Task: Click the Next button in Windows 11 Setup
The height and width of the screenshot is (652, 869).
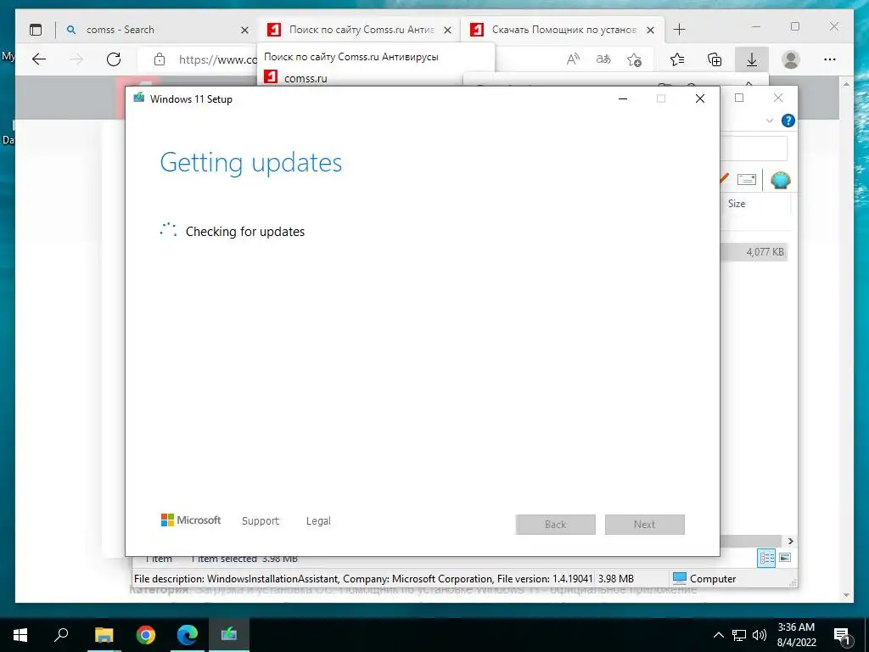Action: [645, 525]
